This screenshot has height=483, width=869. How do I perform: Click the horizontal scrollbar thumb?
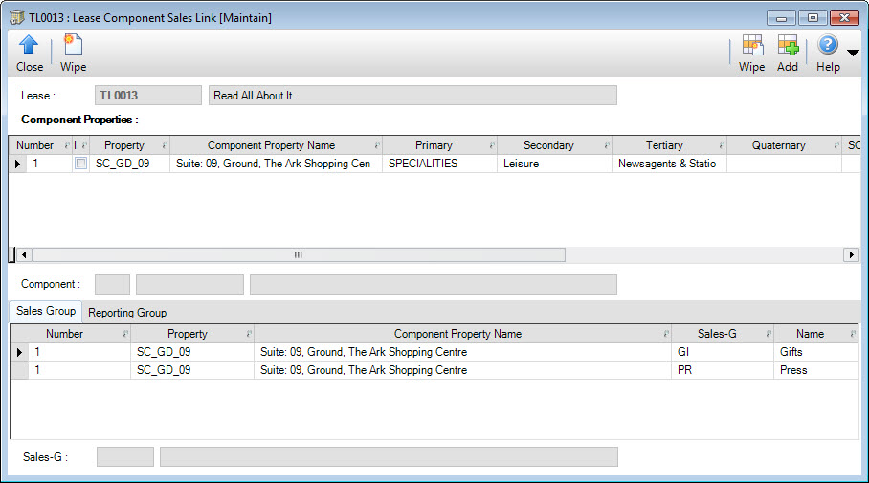(x=299, y=254)
